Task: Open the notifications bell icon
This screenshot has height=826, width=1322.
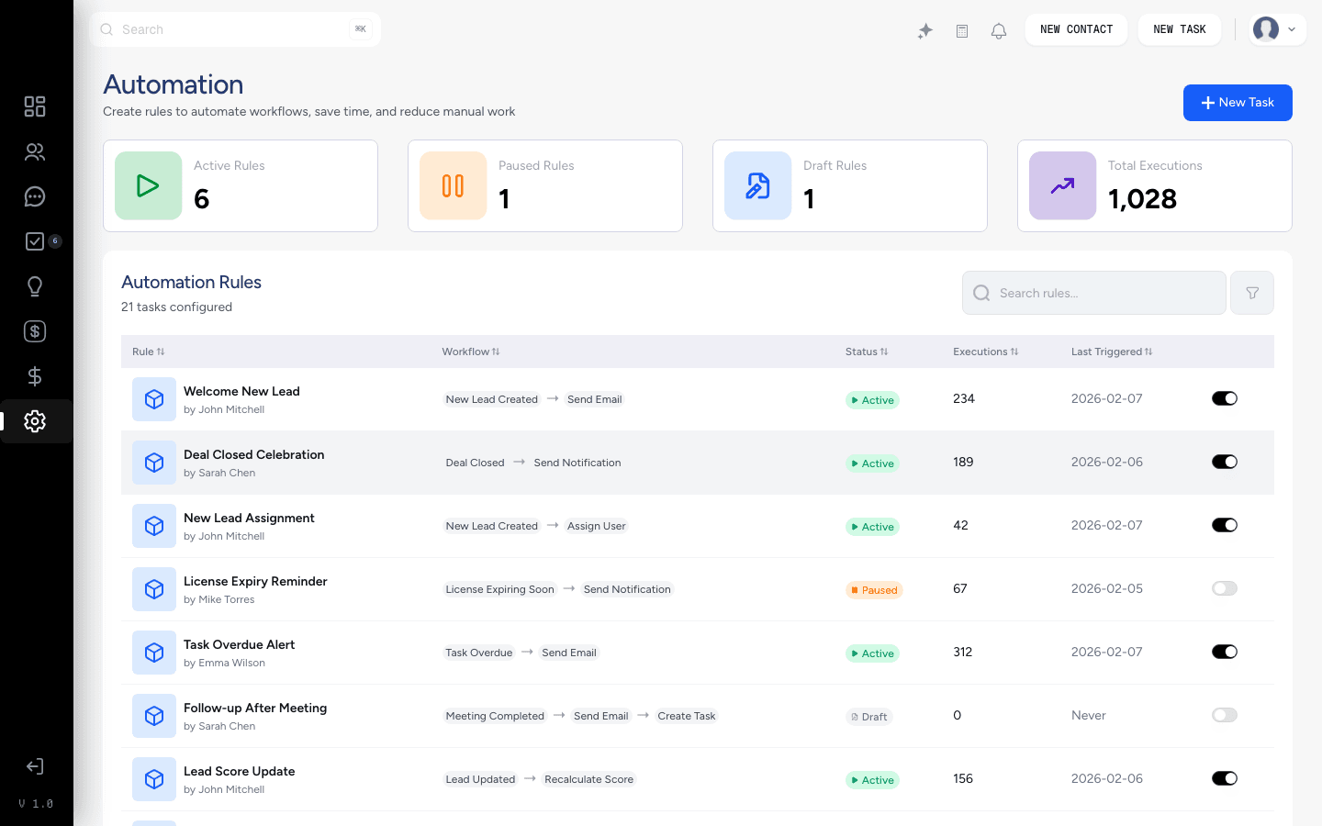Action: pyautogui.click(x=999, y=31)
